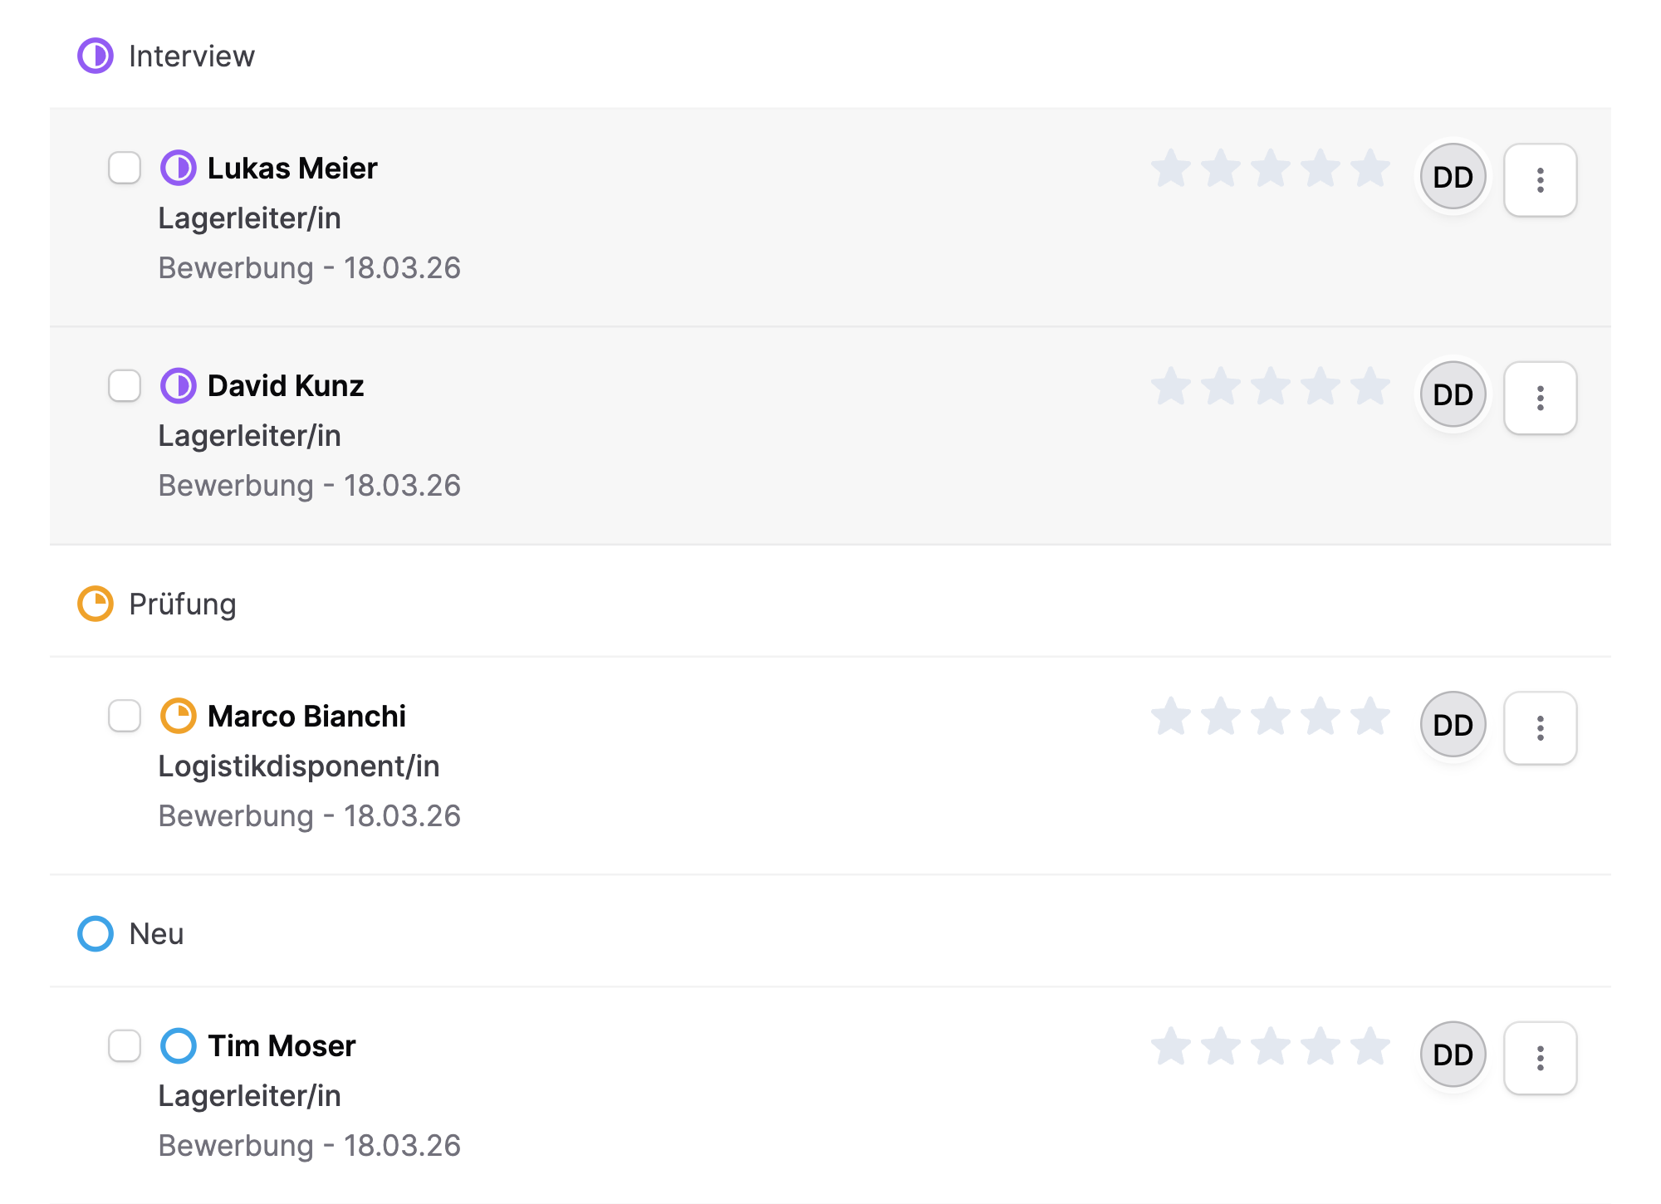Image resolution: width=1661 pixels, height=1204 pixels.
Task: Click the purple status icon beside David Kunz
Action: click(x=178, y=386)
